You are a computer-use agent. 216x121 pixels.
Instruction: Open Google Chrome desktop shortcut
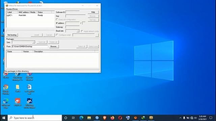coord(6,89)
